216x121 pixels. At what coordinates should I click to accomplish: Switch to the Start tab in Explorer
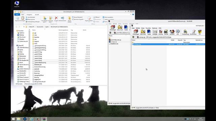23,14
